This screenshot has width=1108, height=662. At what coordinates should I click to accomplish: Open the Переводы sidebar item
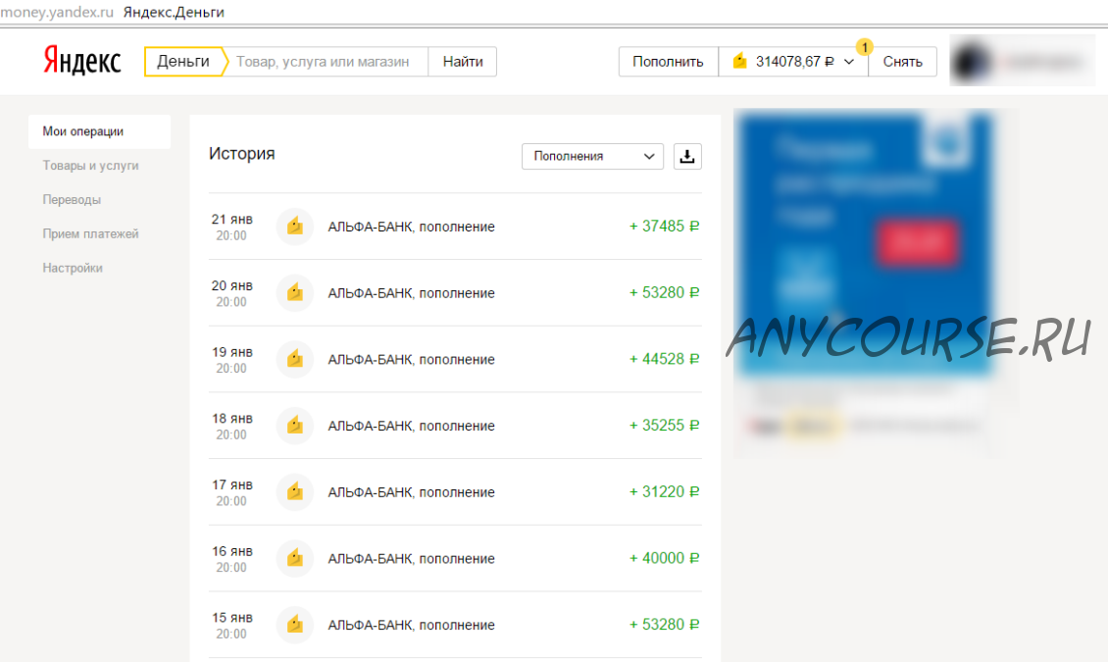pos(72,200)
